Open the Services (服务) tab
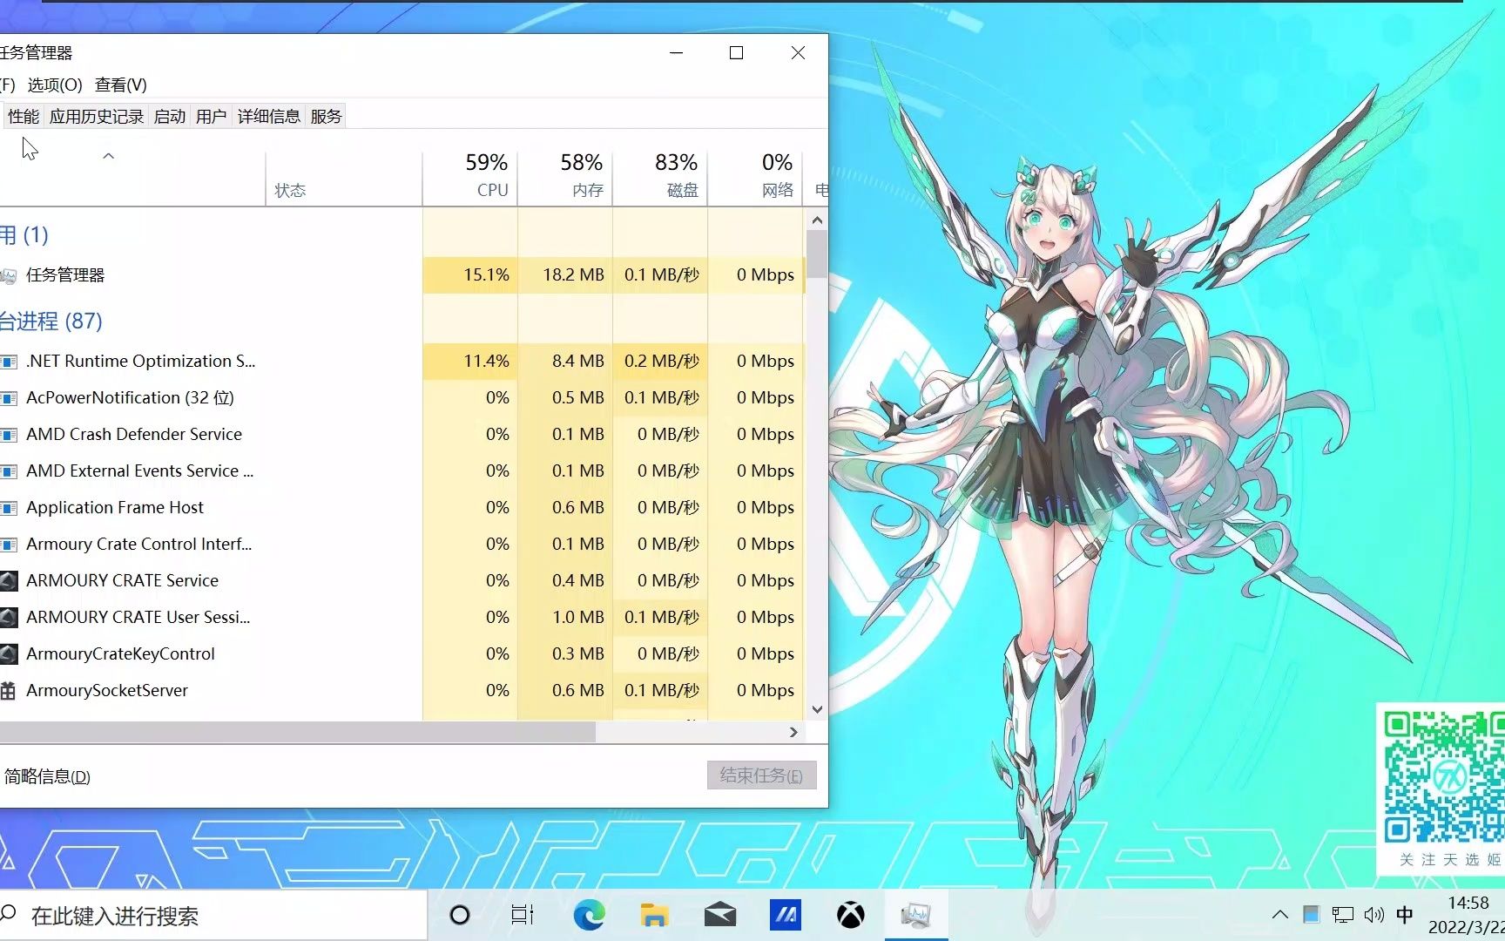Screen dimensions: 1505x941 326,117
